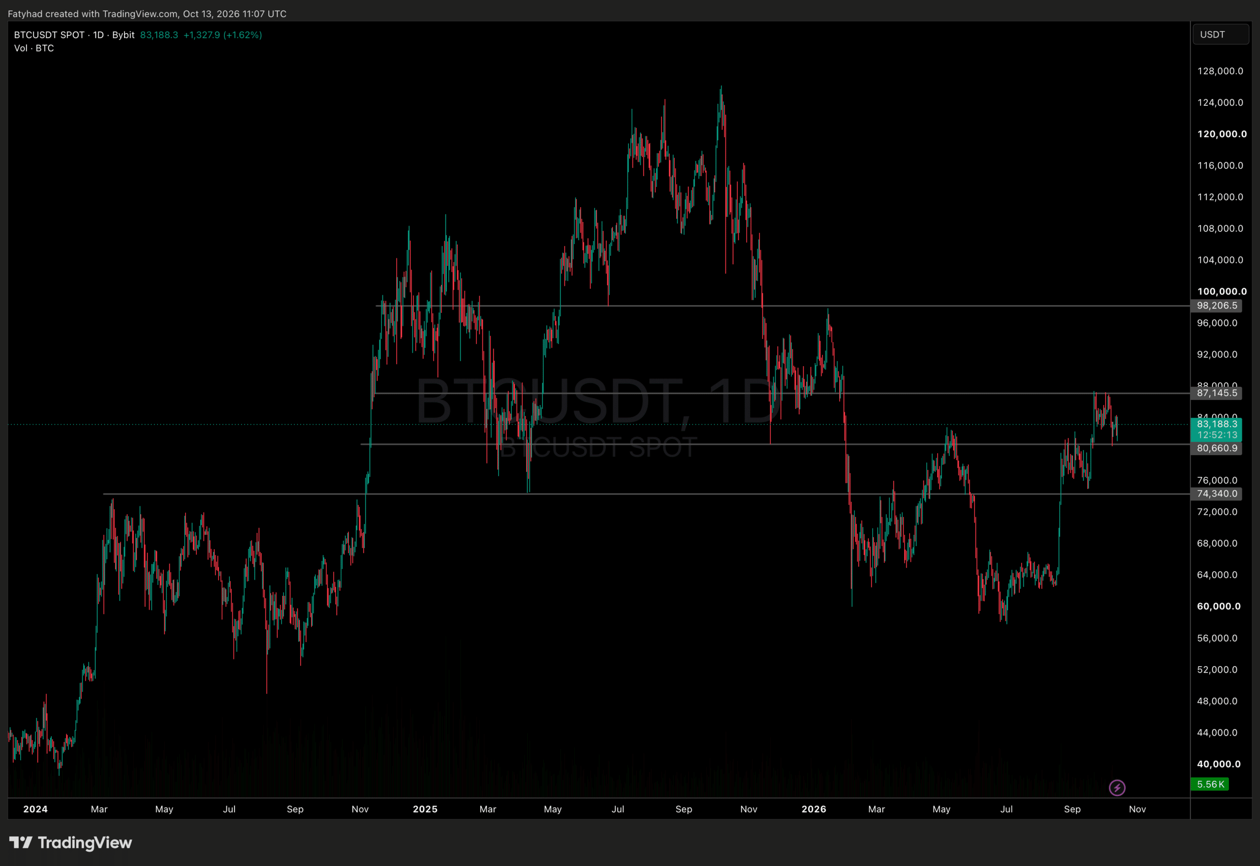Click the +1,327.9 (+1.62%) change value
Screen dimensions: 1260x866
[x=222, y=35]
